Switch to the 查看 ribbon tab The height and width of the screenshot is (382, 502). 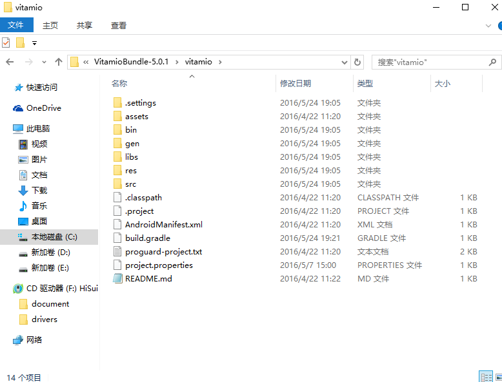click(119, 25)
